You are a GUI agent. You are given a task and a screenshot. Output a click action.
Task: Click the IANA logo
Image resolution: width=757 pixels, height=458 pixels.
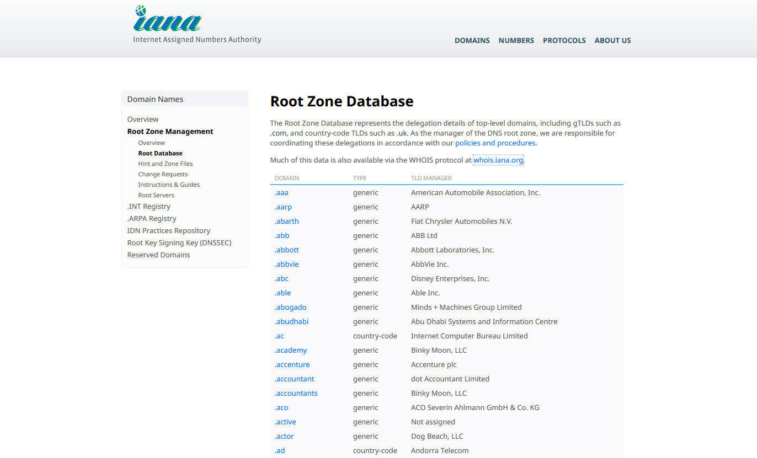(x=197, y=25)
